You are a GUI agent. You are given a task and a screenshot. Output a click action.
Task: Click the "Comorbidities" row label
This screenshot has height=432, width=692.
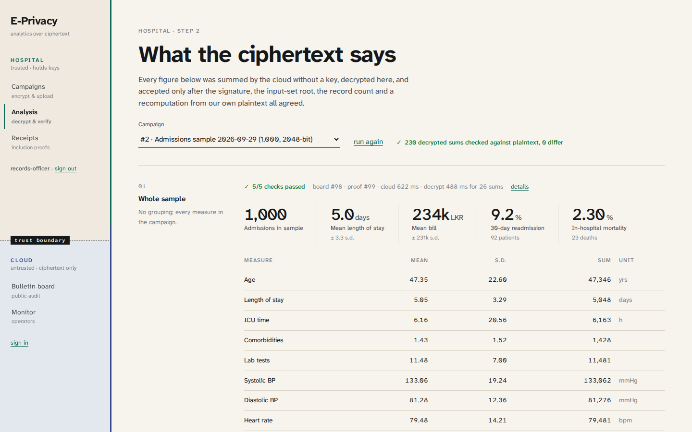[x=264, y=340]
